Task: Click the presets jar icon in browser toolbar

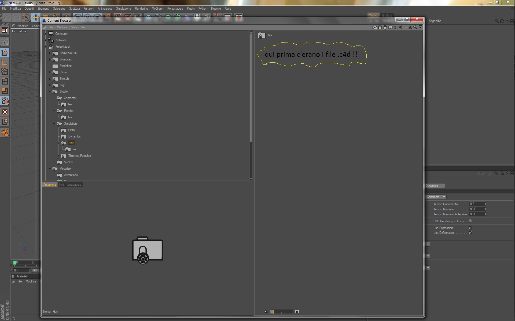Action: pos(385,27)
